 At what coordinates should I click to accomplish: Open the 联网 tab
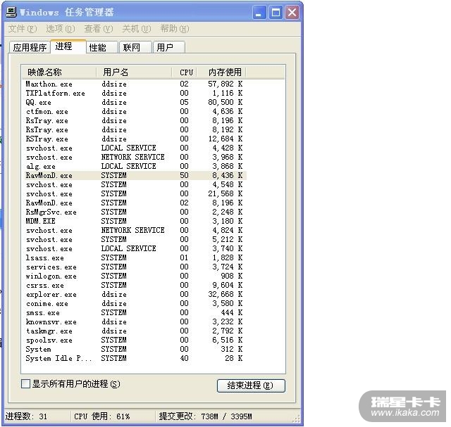click(135, 47)
